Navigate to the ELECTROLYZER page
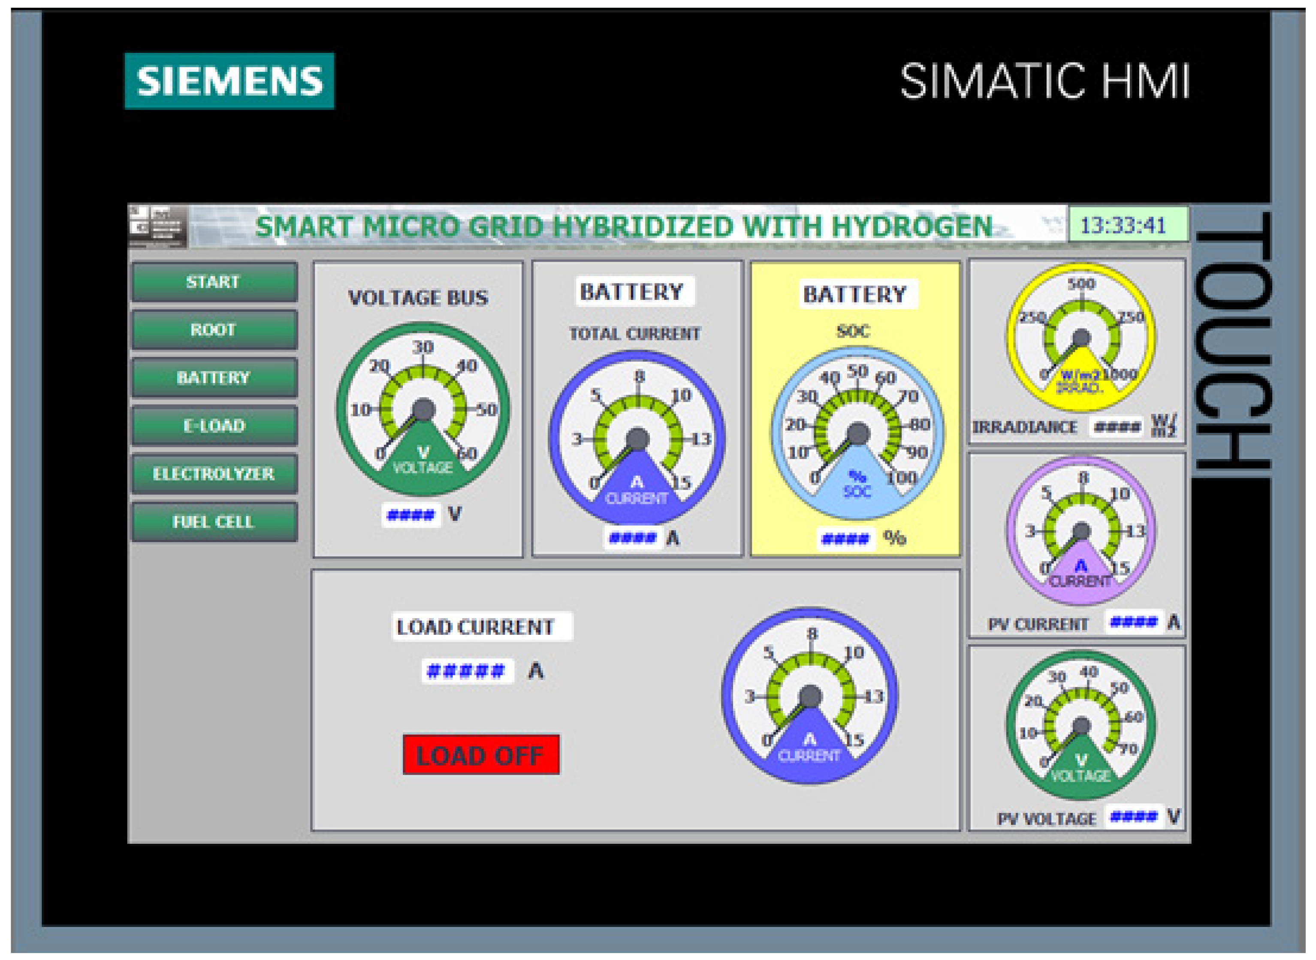The width and height of the screenshot is (1316, 960). [x=214, y=474]
